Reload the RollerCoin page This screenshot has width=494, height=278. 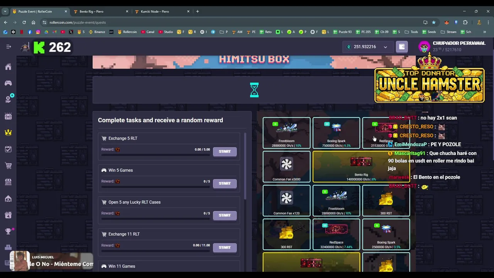tap(24, 22)
